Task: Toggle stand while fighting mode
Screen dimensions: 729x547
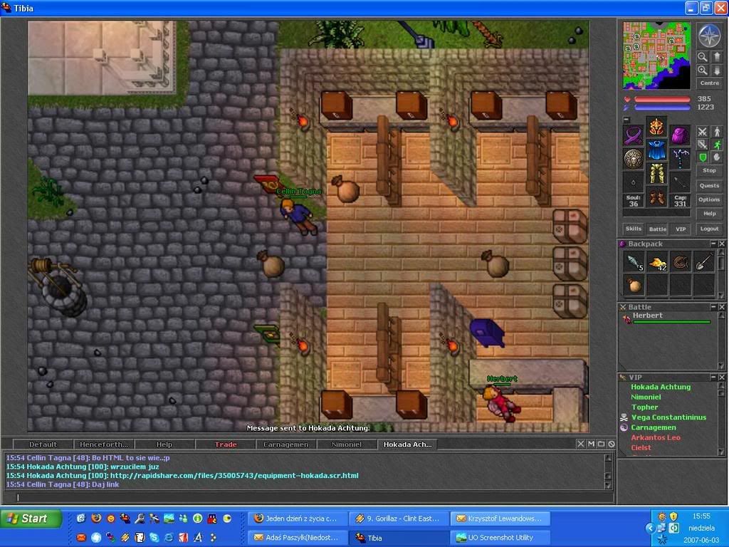Action: click(x=716, y=132)
